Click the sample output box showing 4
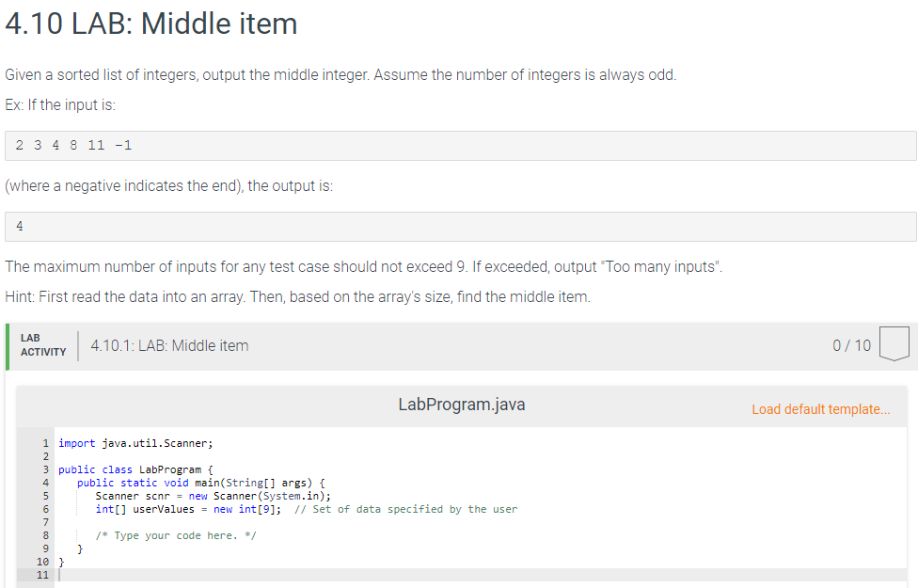This screenshot has width=918, height=588. coord(461,227)
